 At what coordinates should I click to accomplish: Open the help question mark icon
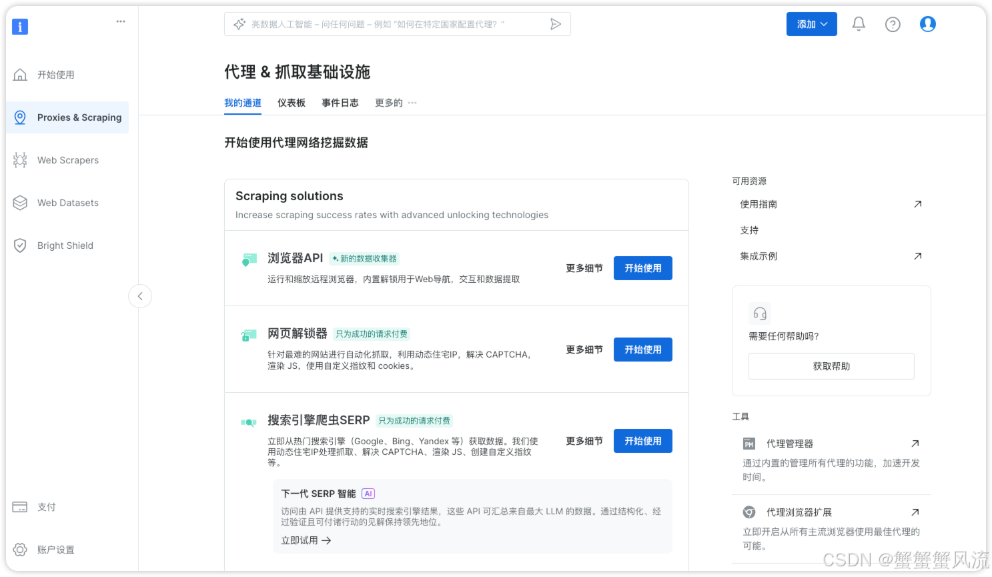click(x=893, y=24)
